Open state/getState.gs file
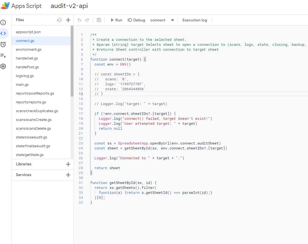Screen dimensions: 308x244 tap(30, 155)
